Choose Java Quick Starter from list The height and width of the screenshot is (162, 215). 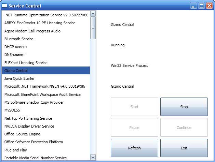[x=20, y=78]
